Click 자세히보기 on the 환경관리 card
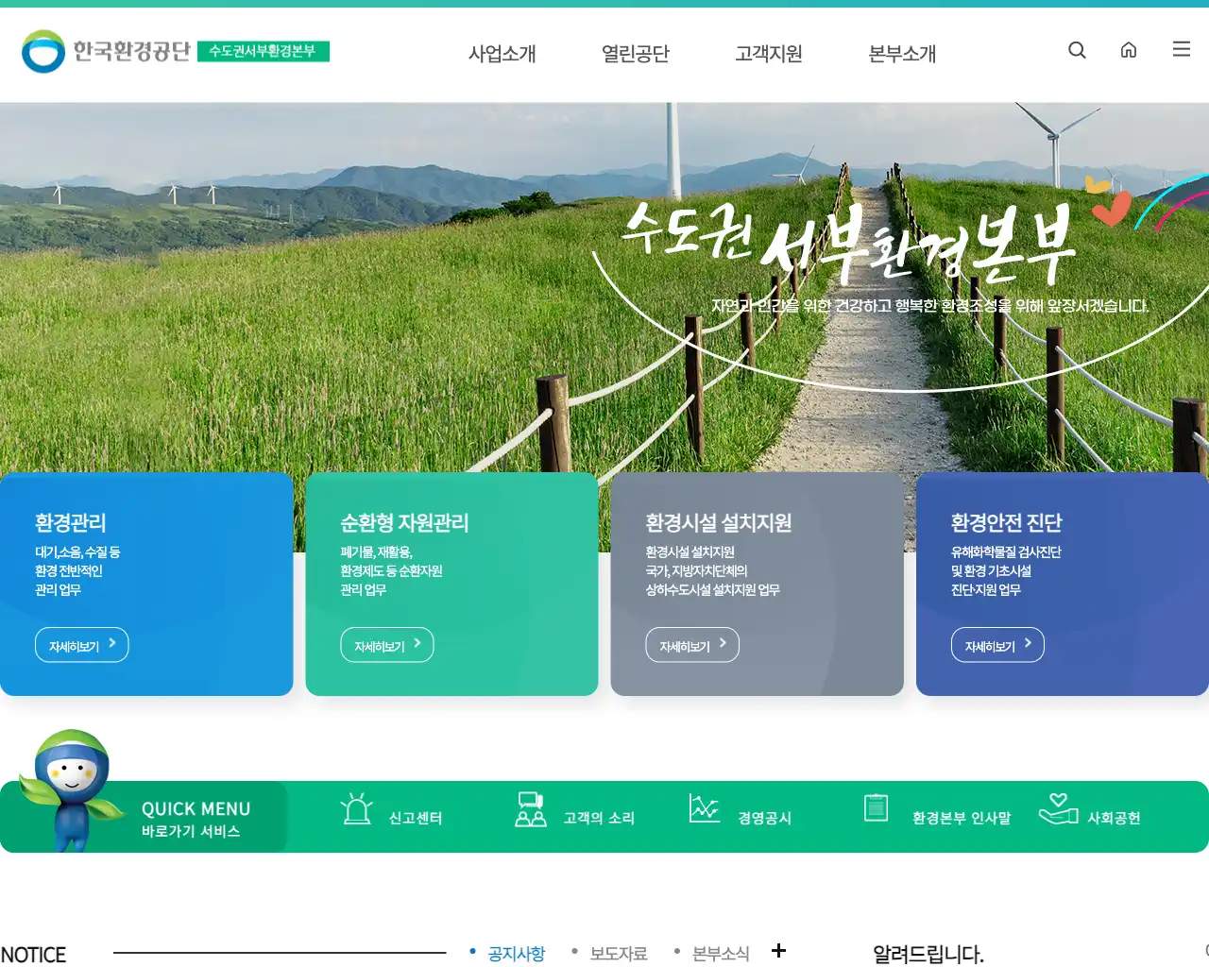Image resolution: width=1209 pixels, height=967 pixels. click(x=81, y=644)
